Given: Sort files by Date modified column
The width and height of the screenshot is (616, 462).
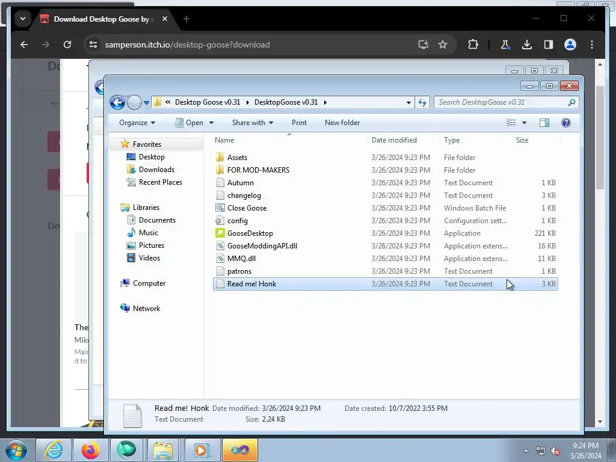Looking at the screenshot, I should 394,140.
